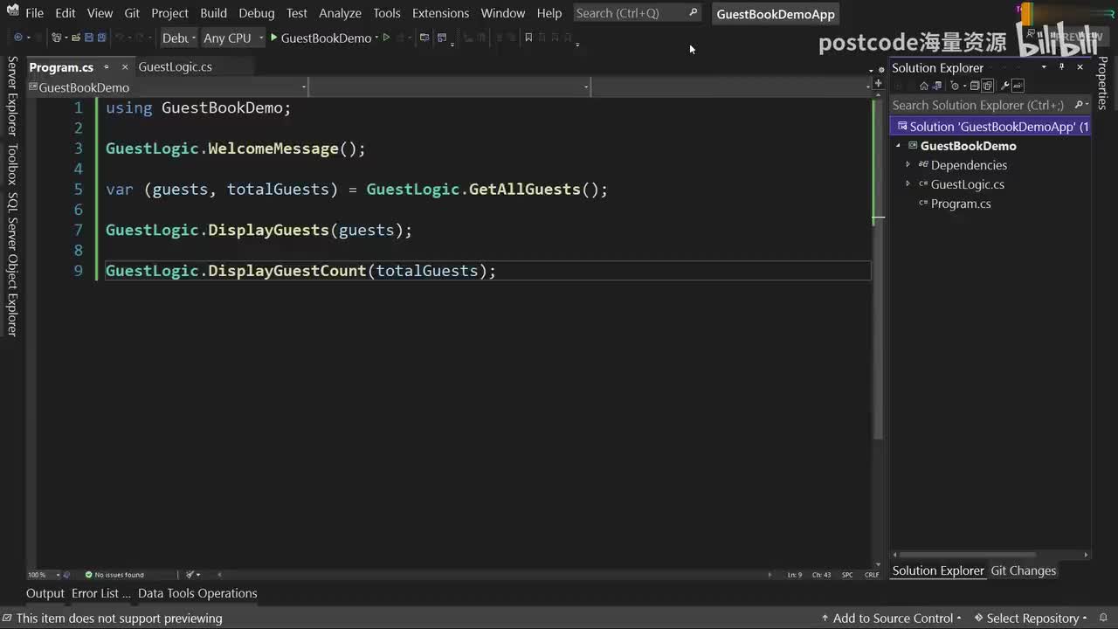The image size is (1118, 629).
Task: Open the Toolbox side tab
Action: click(x=12, y=164)
